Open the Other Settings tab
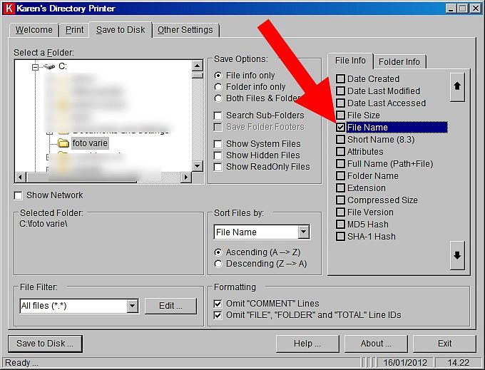Viewport: 485px width, 370px height. [x=185, y=30]
